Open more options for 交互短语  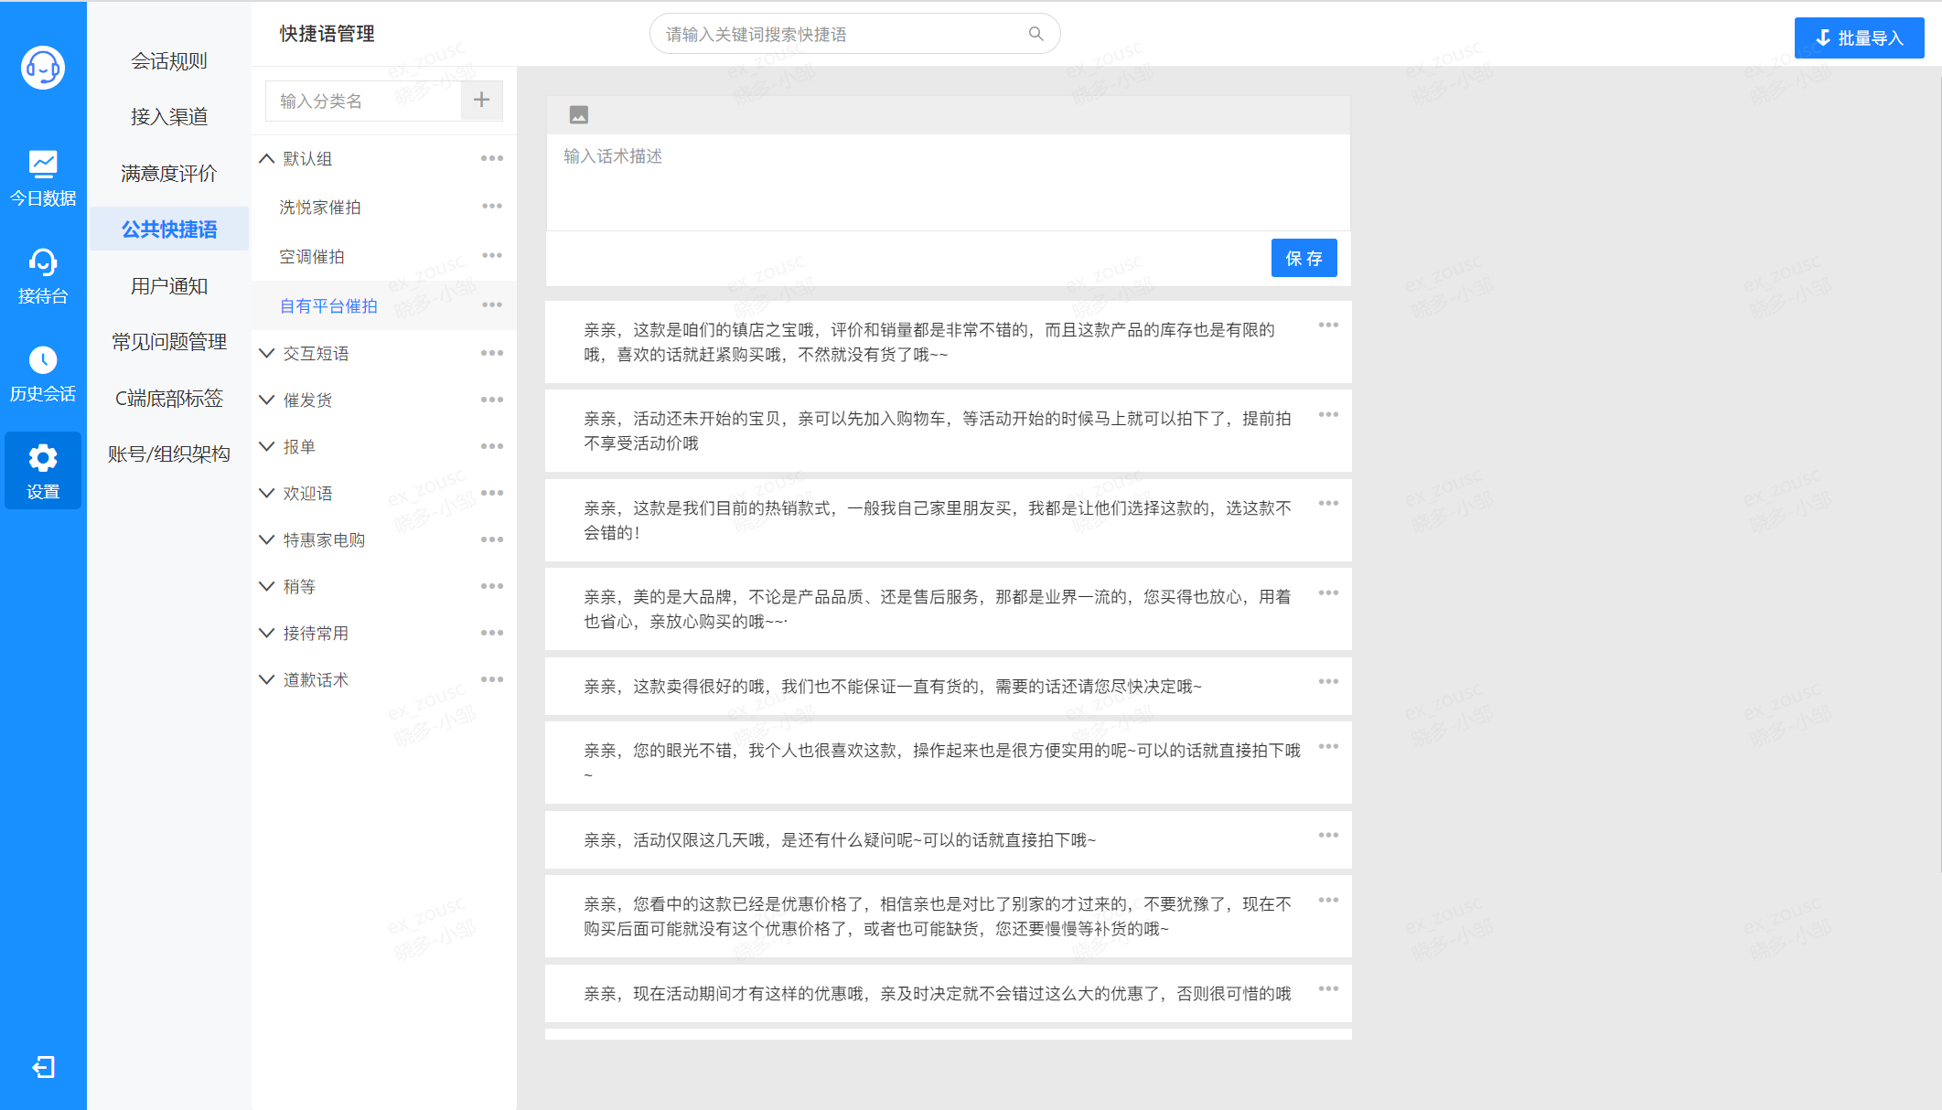coord(492,353)
